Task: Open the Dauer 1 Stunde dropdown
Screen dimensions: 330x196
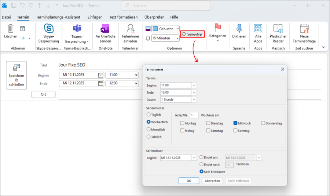Action: (x=194, y=99)
